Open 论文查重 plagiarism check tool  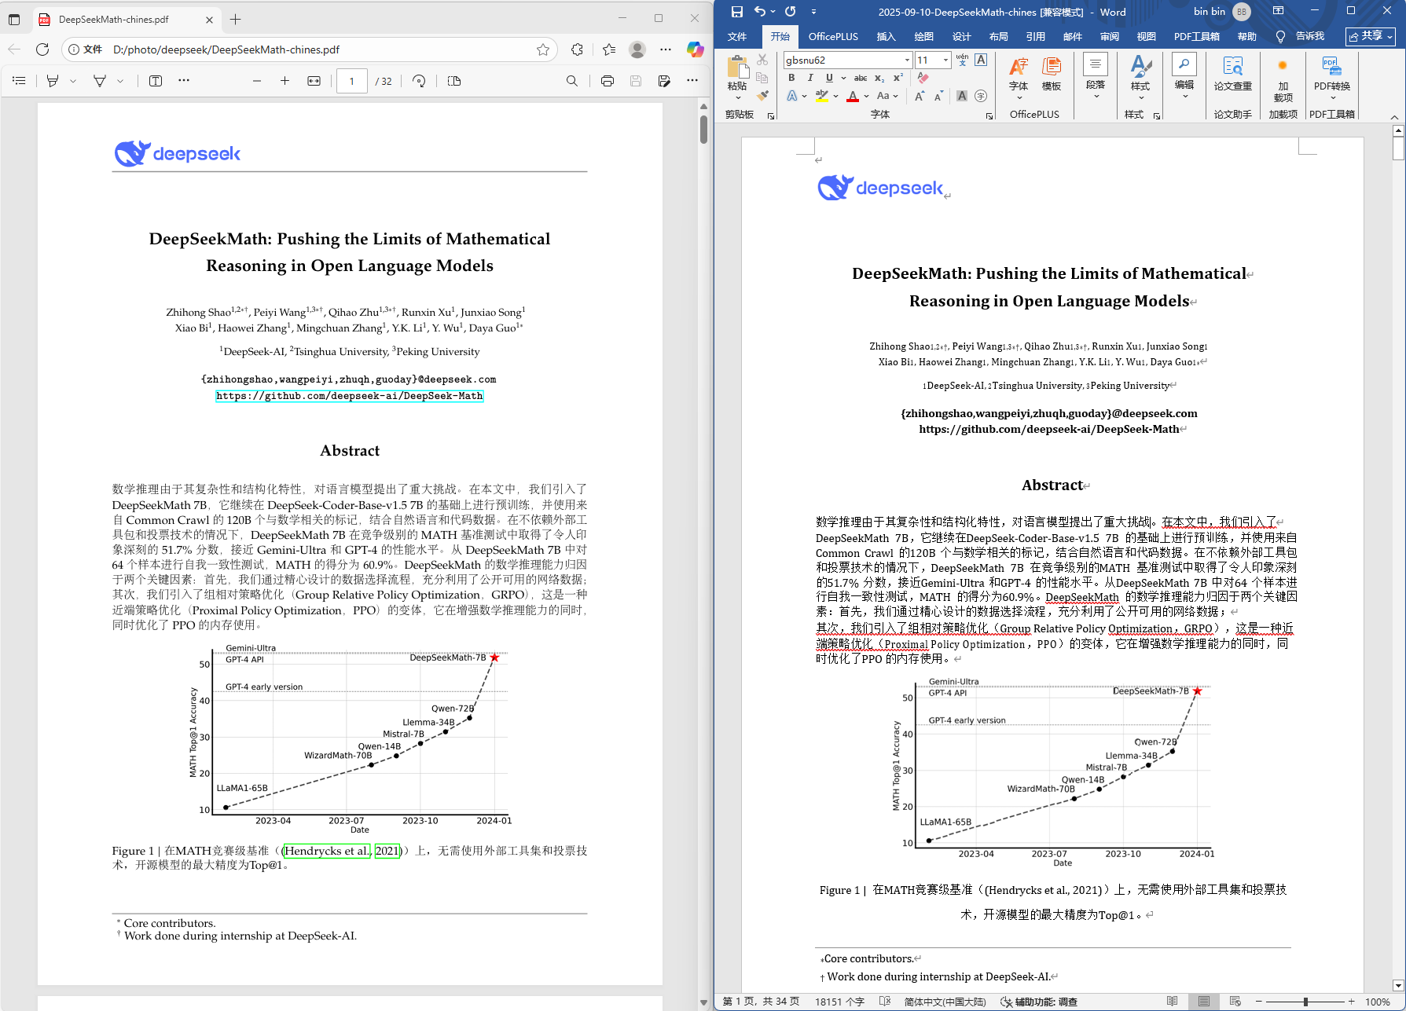pos(1232,73)
